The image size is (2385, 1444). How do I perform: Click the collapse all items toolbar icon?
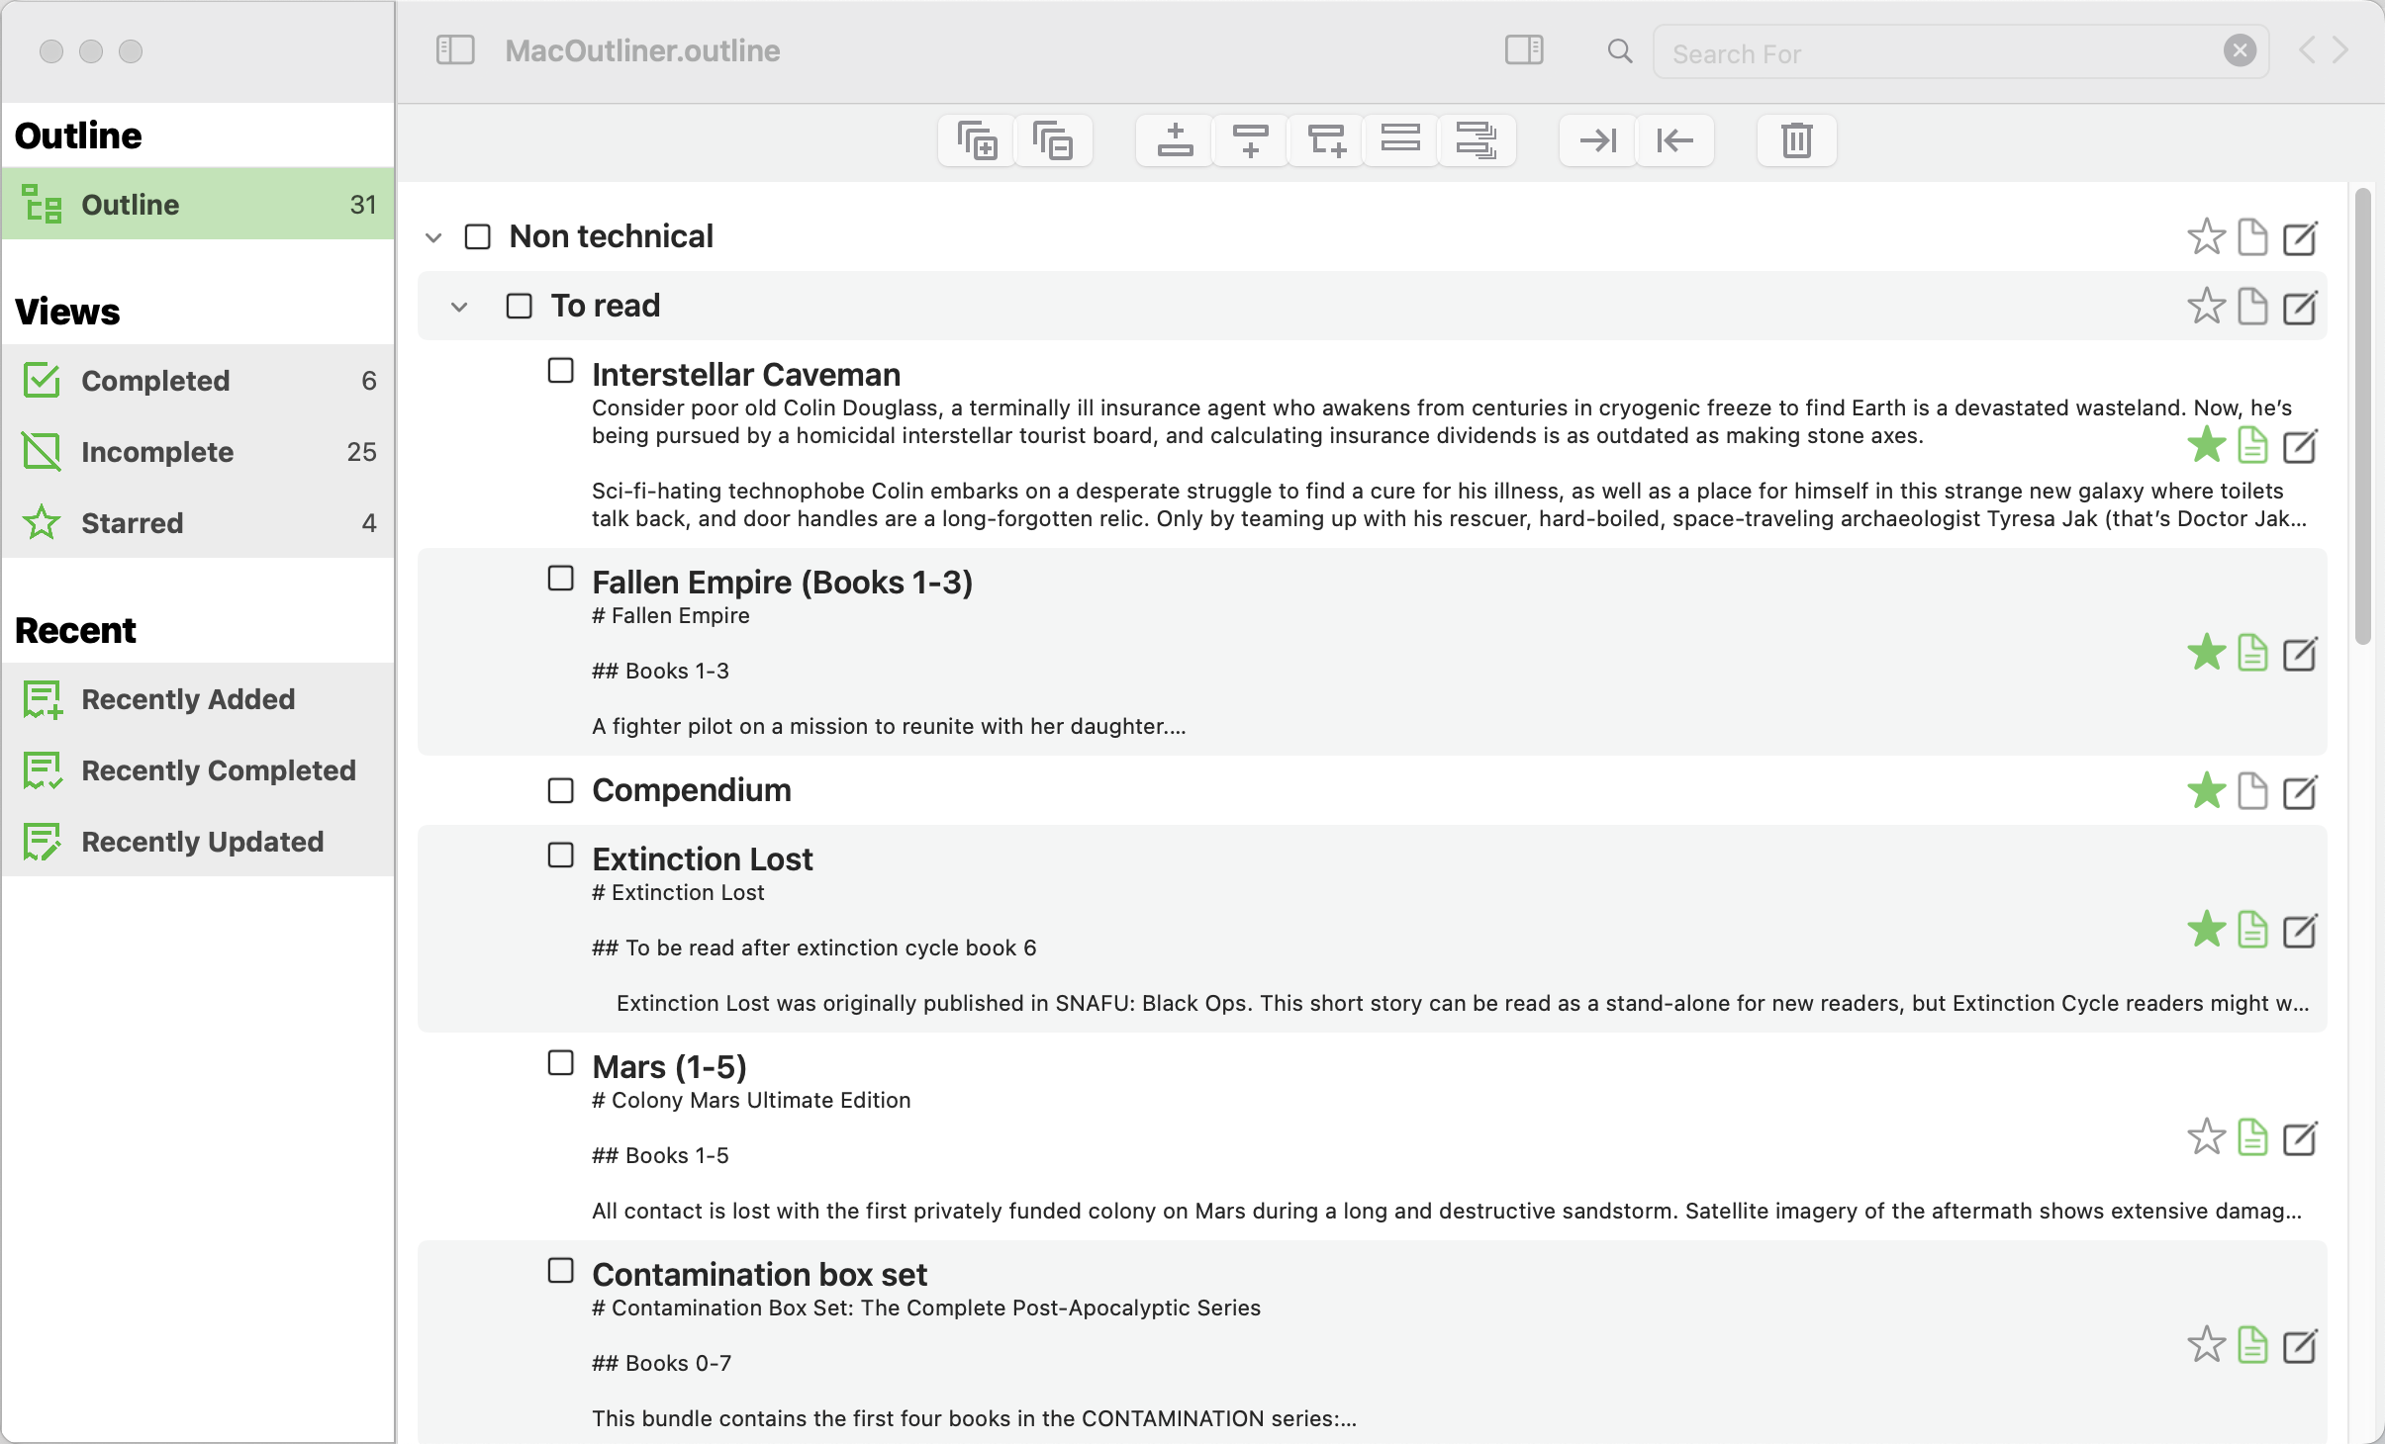point(1053,140)
